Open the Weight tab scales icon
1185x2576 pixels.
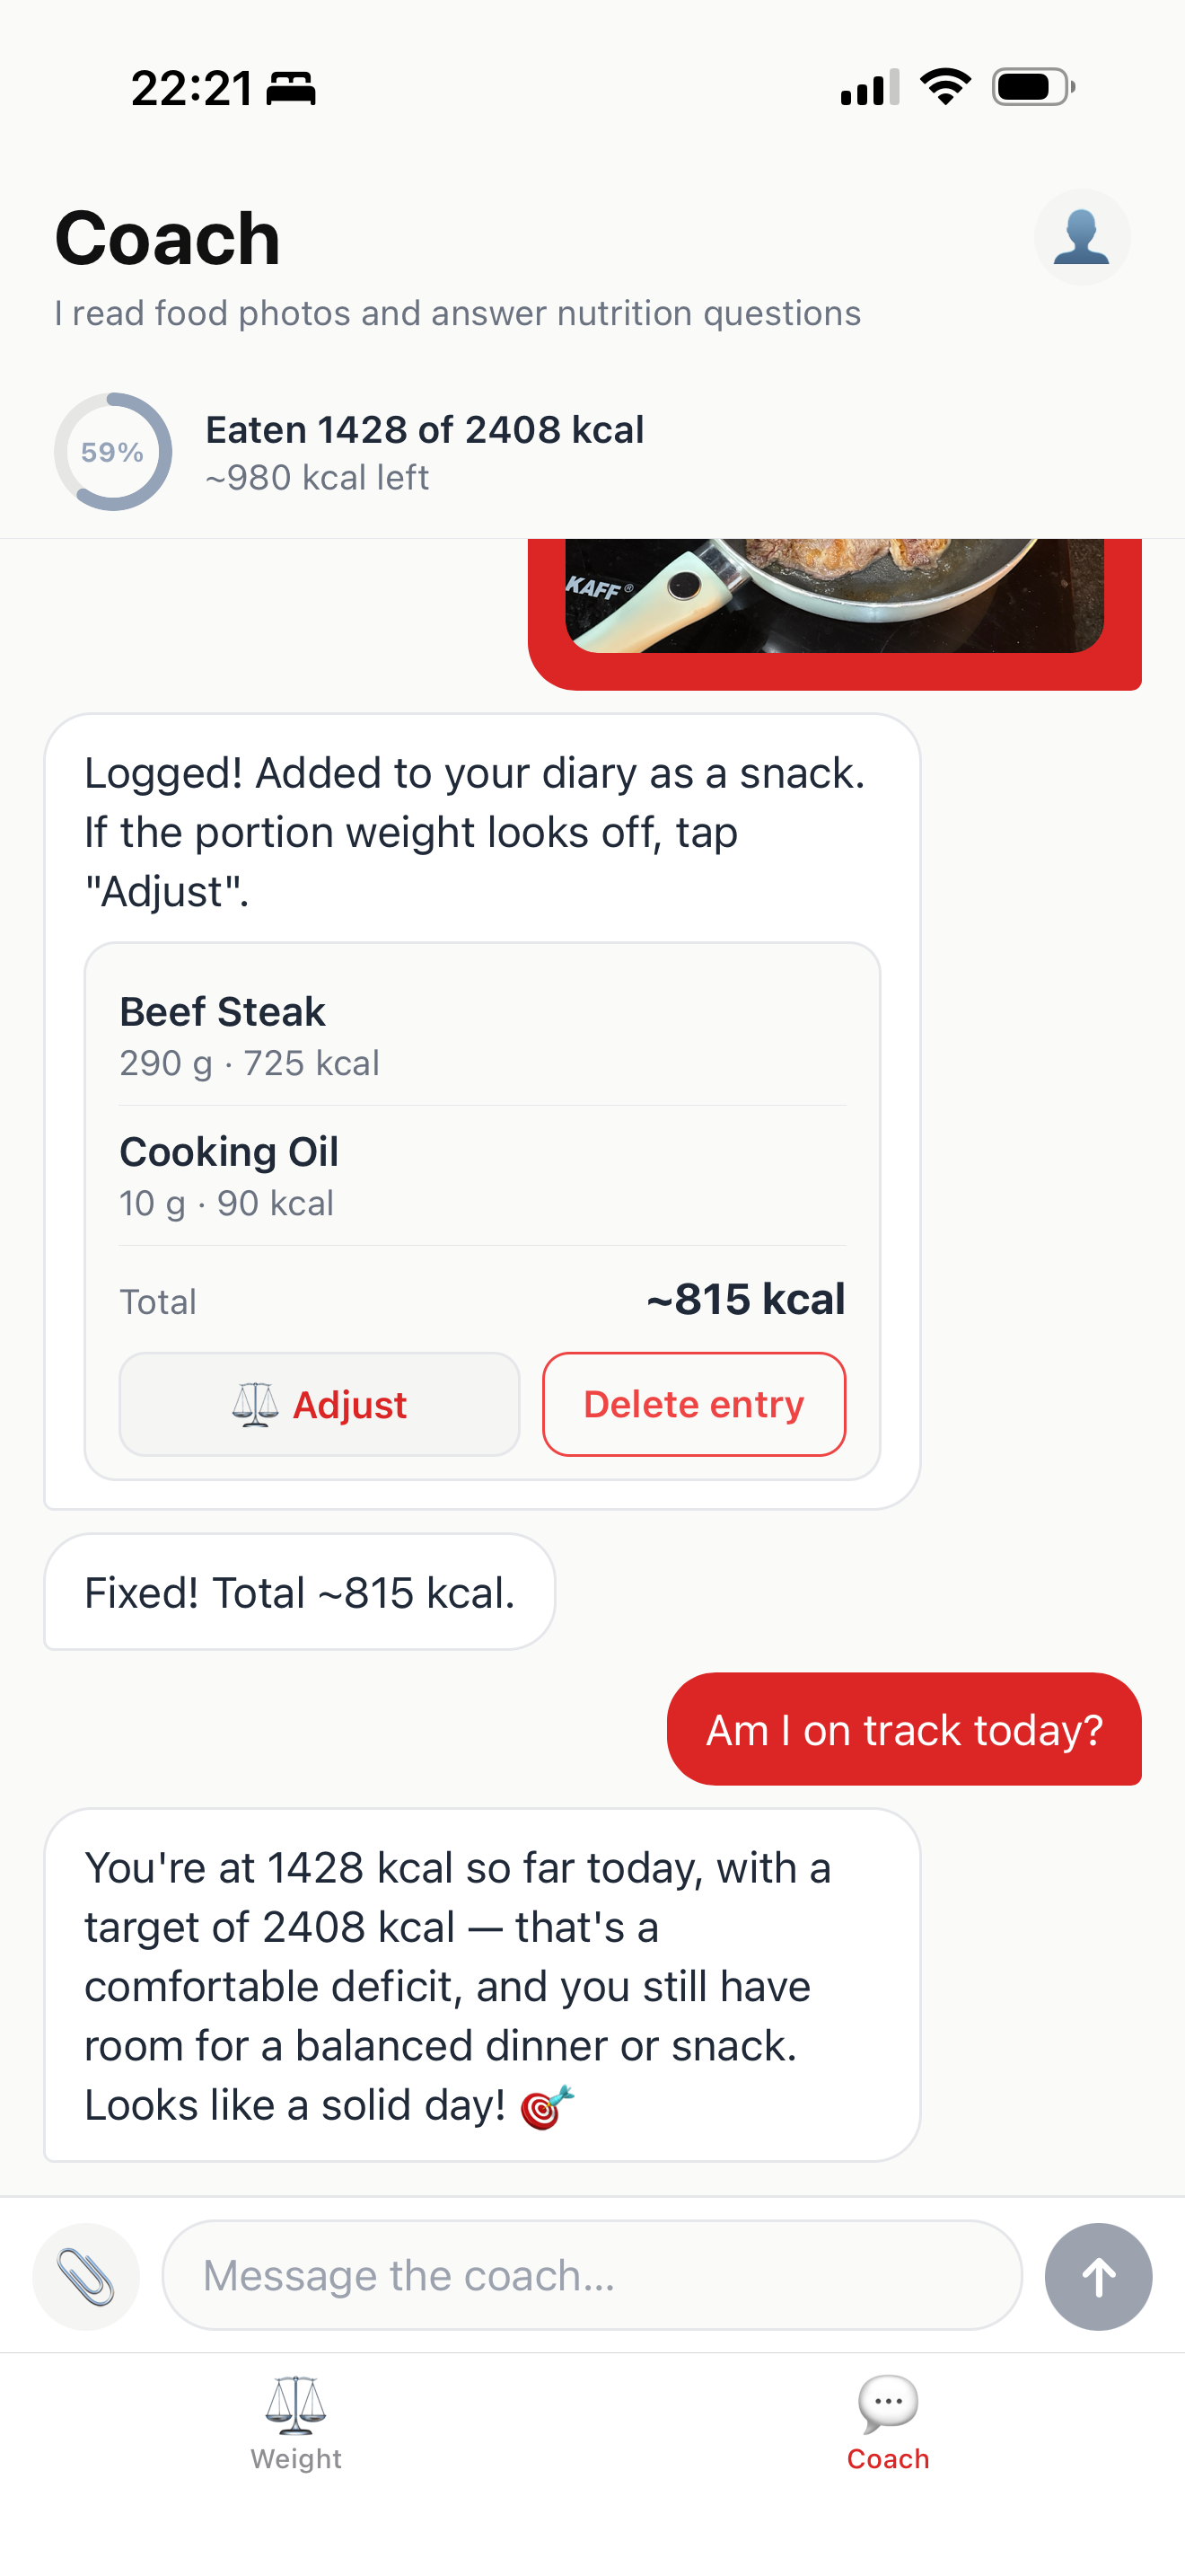(295, 2404)
